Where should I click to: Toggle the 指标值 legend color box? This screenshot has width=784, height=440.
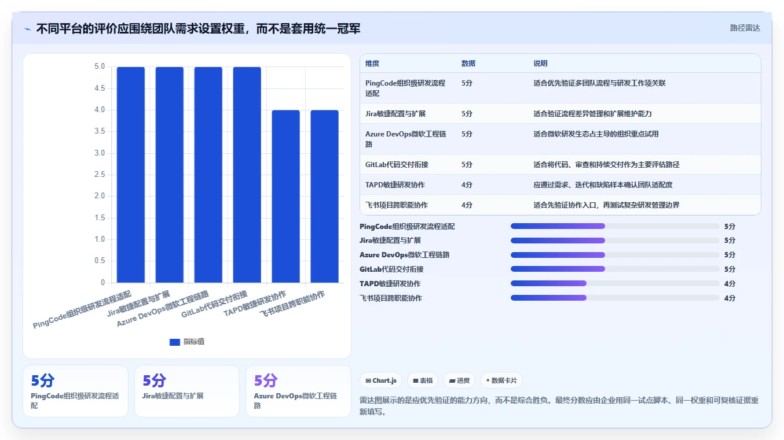[x=174, y=342]
